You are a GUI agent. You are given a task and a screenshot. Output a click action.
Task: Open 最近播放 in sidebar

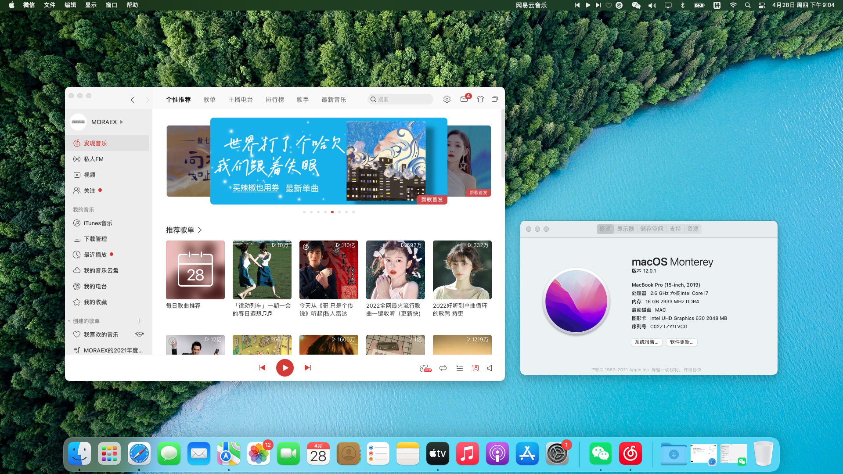pyautogui.click(x=107, y=255)
